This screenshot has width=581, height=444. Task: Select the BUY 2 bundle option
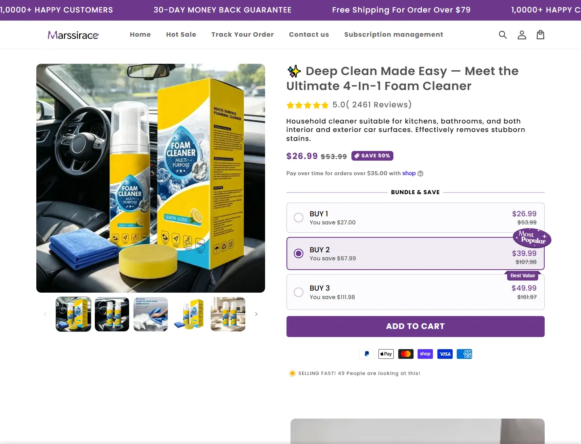click(416, 253)
